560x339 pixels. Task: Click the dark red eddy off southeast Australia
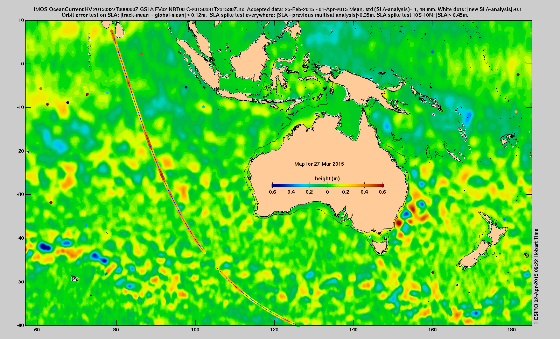click(398, 223)
